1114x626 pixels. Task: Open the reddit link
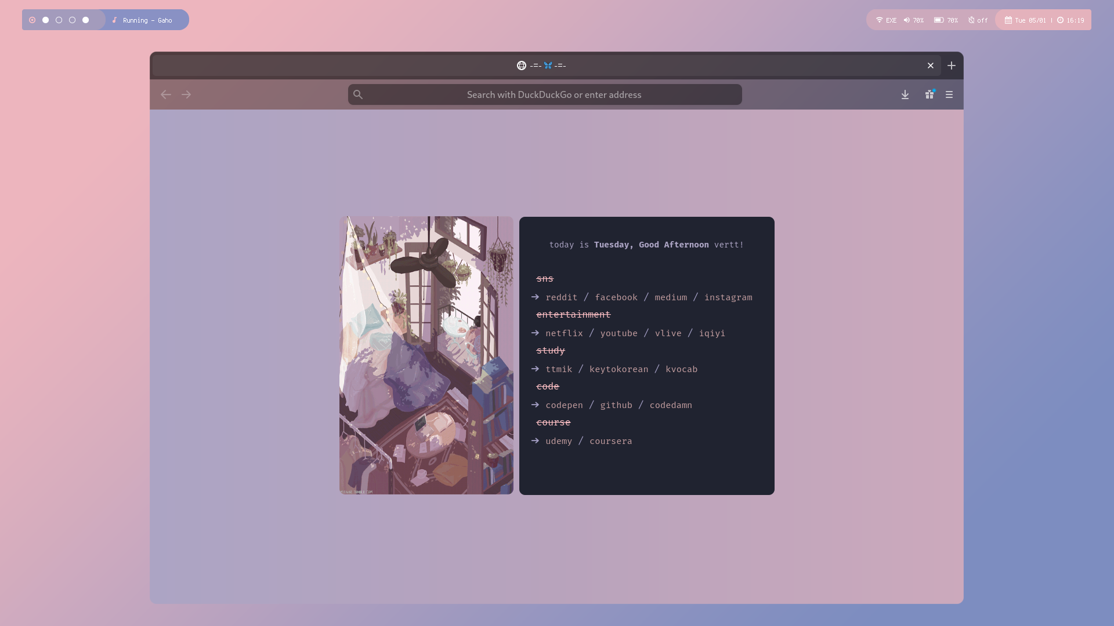[561, 297]
